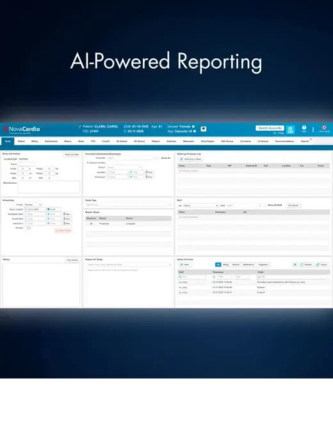Click Now button in Admitted row
The width and height of the screenshot is (333, 431).
click(x=150, y=172)
